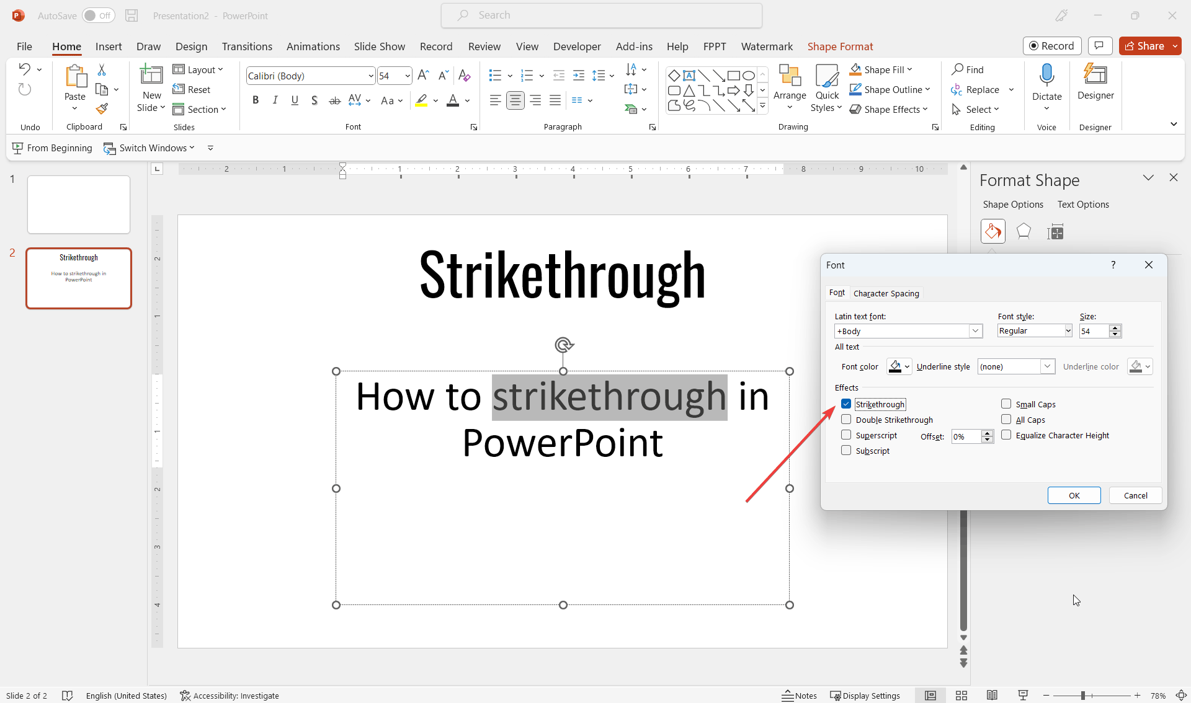Image resolution: width=1191 pixels, height=703 pixels.
Task: Click OK to apply font changes
Action: [1074, 495]
